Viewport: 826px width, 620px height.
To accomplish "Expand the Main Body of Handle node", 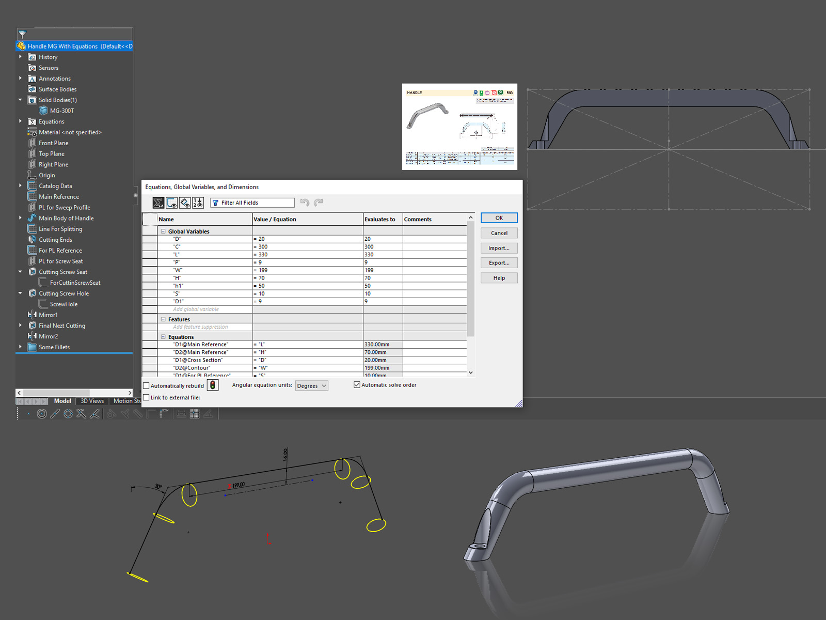I will tap(21, 218).
